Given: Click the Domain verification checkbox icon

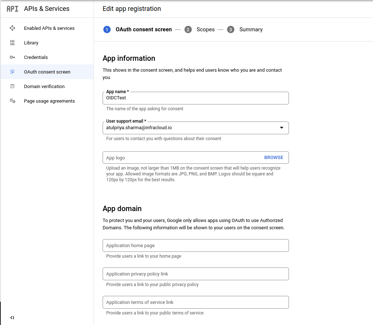Looking at the screenshot, I should pyautogui.click(x=12, y=86).
